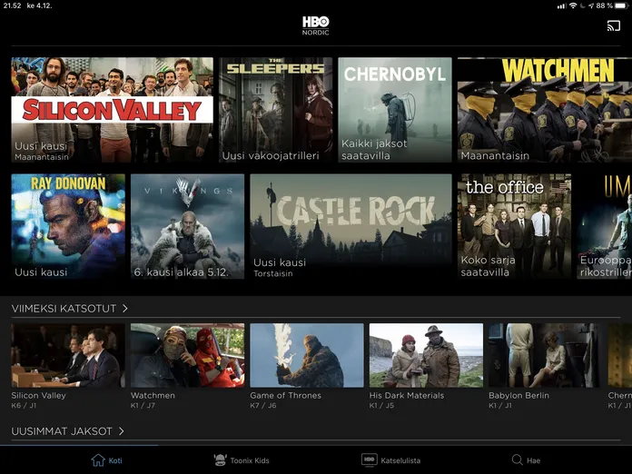
Task: Open the Watchmen featured banner
Action: [544, 110]
